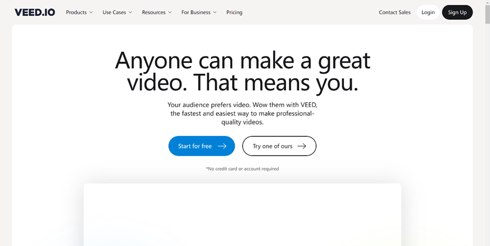
Task: Click the Start for free button
Action: tap(202, 146)
